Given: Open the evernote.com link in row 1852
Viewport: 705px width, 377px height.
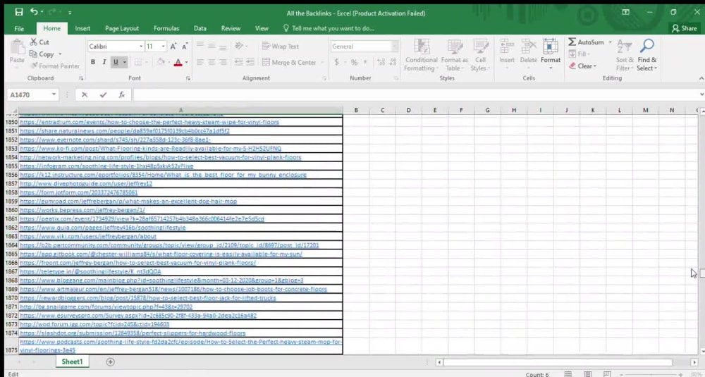Looking at the screenshot, I should 115,140.
